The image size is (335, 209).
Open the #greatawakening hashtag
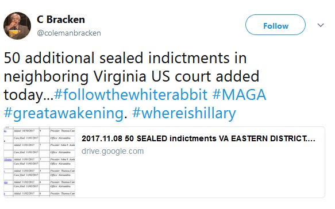pos(64,113)
